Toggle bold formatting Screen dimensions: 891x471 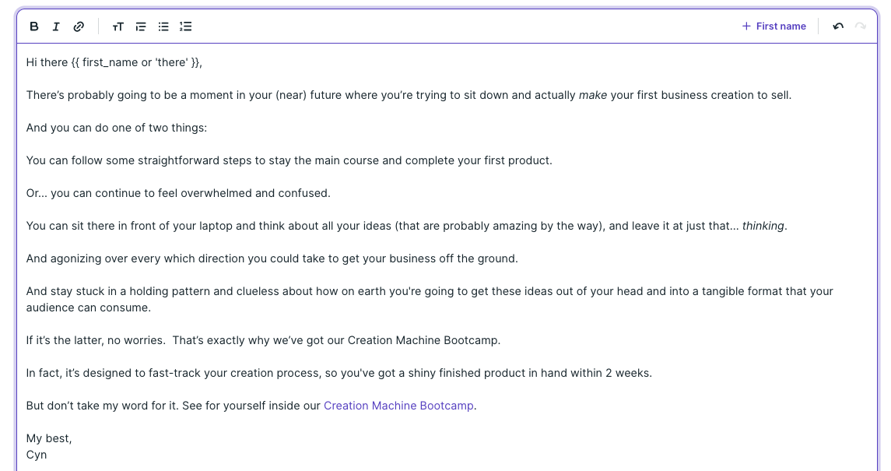(33, 26)
